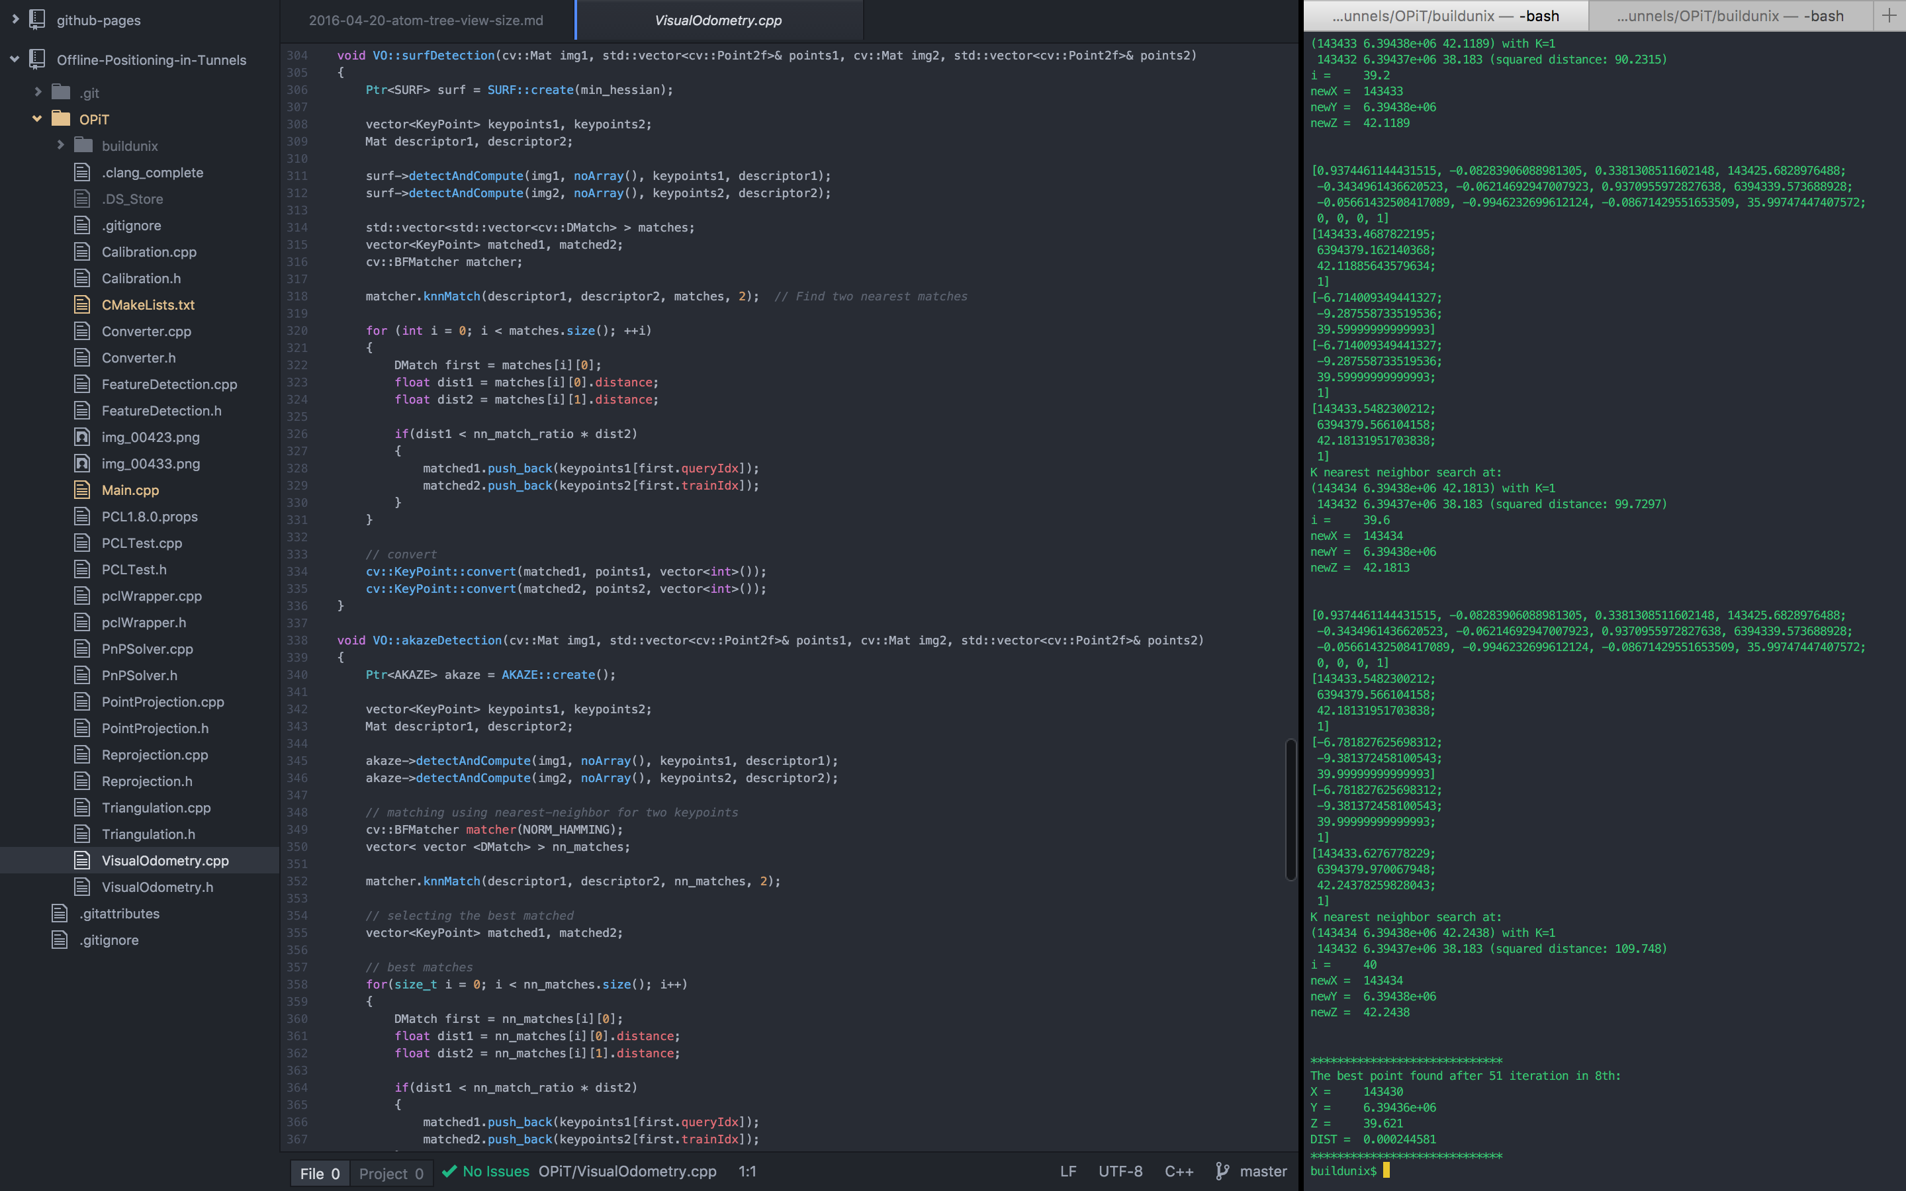Viewport: 1906px width, 1191px height.
Task: Click the new terminal tab plus icon
Action: 1888,15
